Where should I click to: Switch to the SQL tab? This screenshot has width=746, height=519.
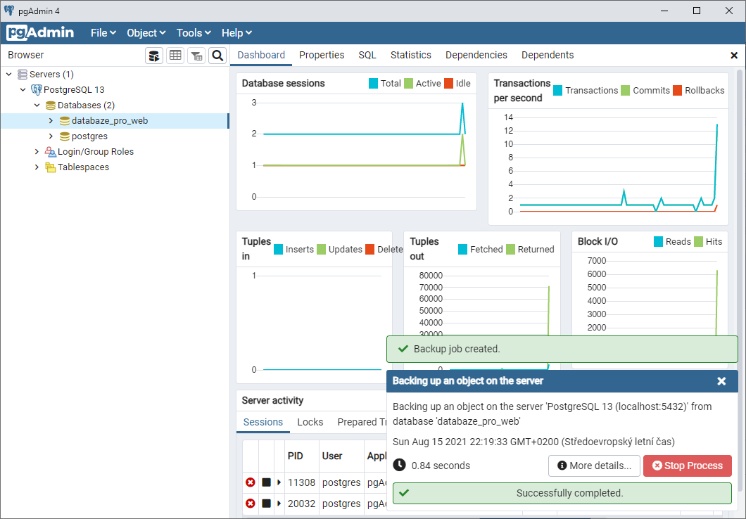367,55
